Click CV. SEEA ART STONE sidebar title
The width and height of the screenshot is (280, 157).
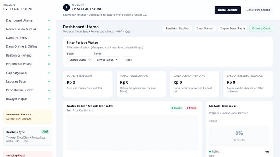pyautogui.click(x=18, y=9)
